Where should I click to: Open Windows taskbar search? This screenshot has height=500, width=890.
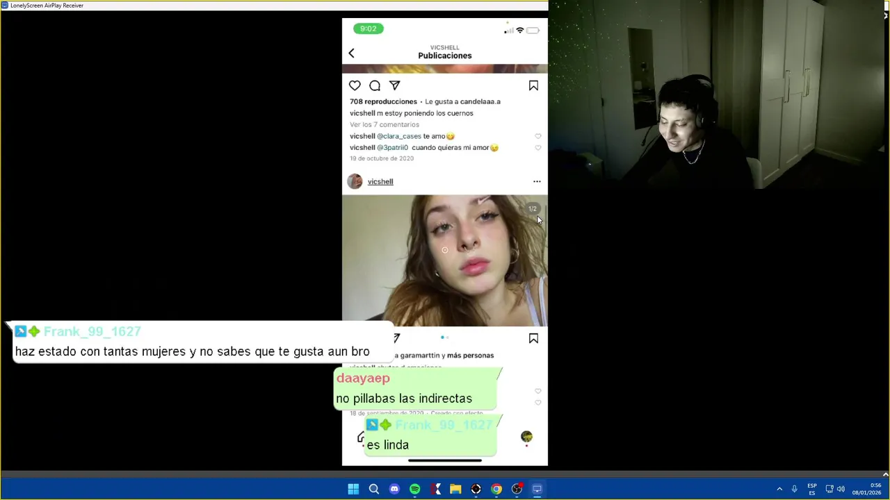pos(374,489)
